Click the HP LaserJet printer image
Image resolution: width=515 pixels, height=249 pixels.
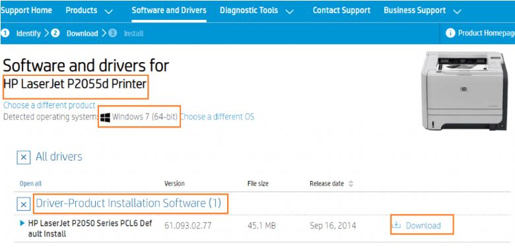464,90
